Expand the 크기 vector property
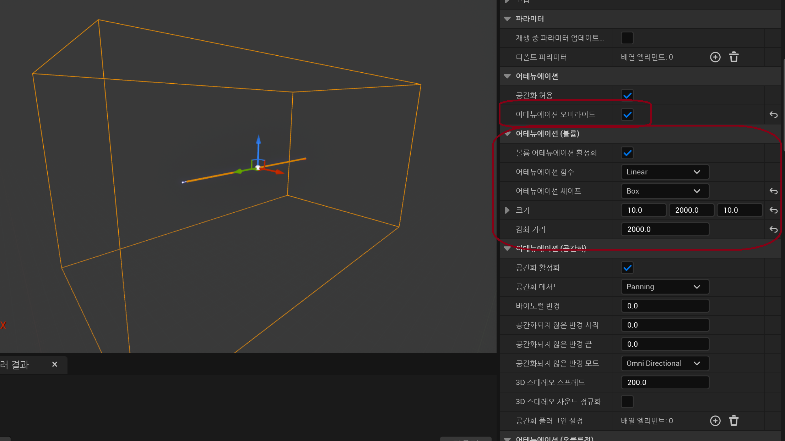The width and height of the screenshot is (785, 441). 507,210
